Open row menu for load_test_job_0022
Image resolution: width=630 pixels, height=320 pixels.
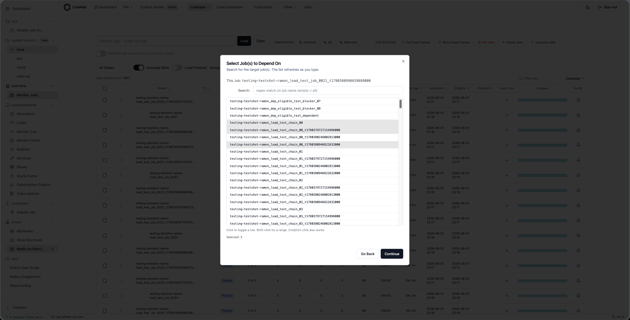[121, 175]
